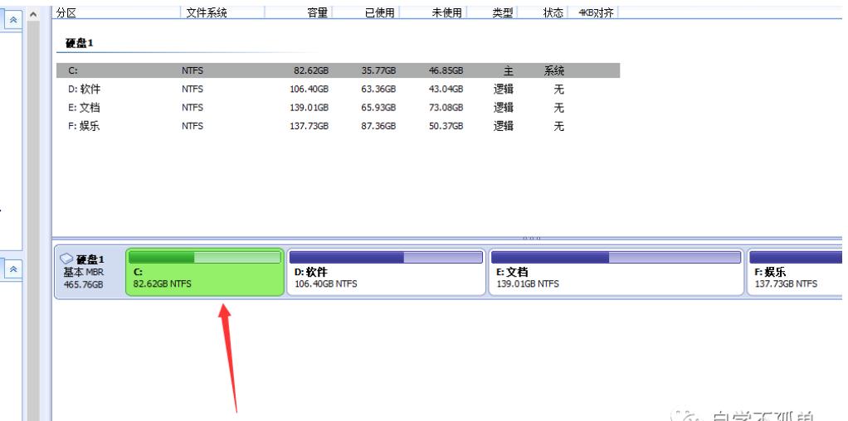Collapse the upper left sidebar panel chevron

(x=13, y=19)
